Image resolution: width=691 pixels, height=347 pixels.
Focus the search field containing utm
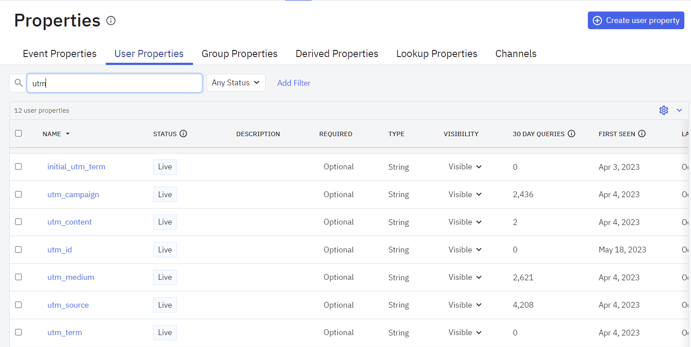[115, 83]
